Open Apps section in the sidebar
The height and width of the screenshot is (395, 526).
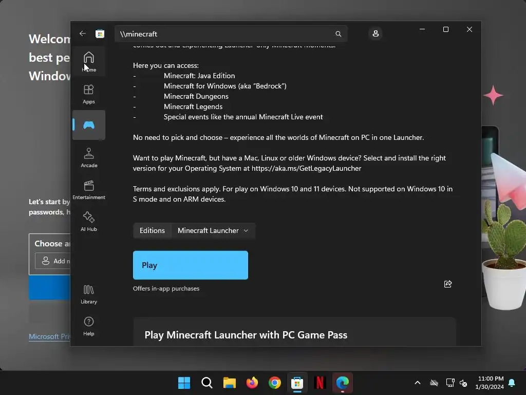point(89,94)
